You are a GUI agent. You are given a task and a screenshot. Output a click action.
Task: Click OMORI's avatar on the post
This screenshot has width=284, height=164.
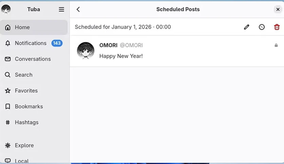(86, 51)
